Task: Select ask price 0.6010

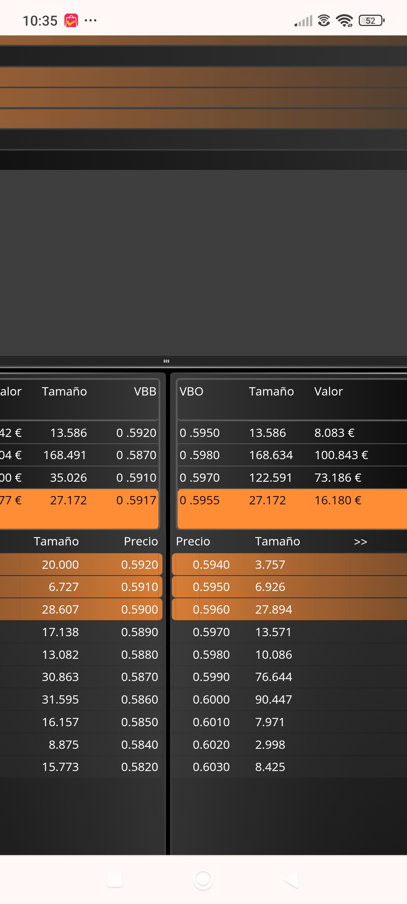Action: [211, 722]
